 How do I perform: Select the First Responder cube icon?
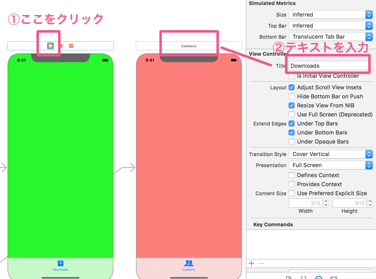click(x=61, y=46)
